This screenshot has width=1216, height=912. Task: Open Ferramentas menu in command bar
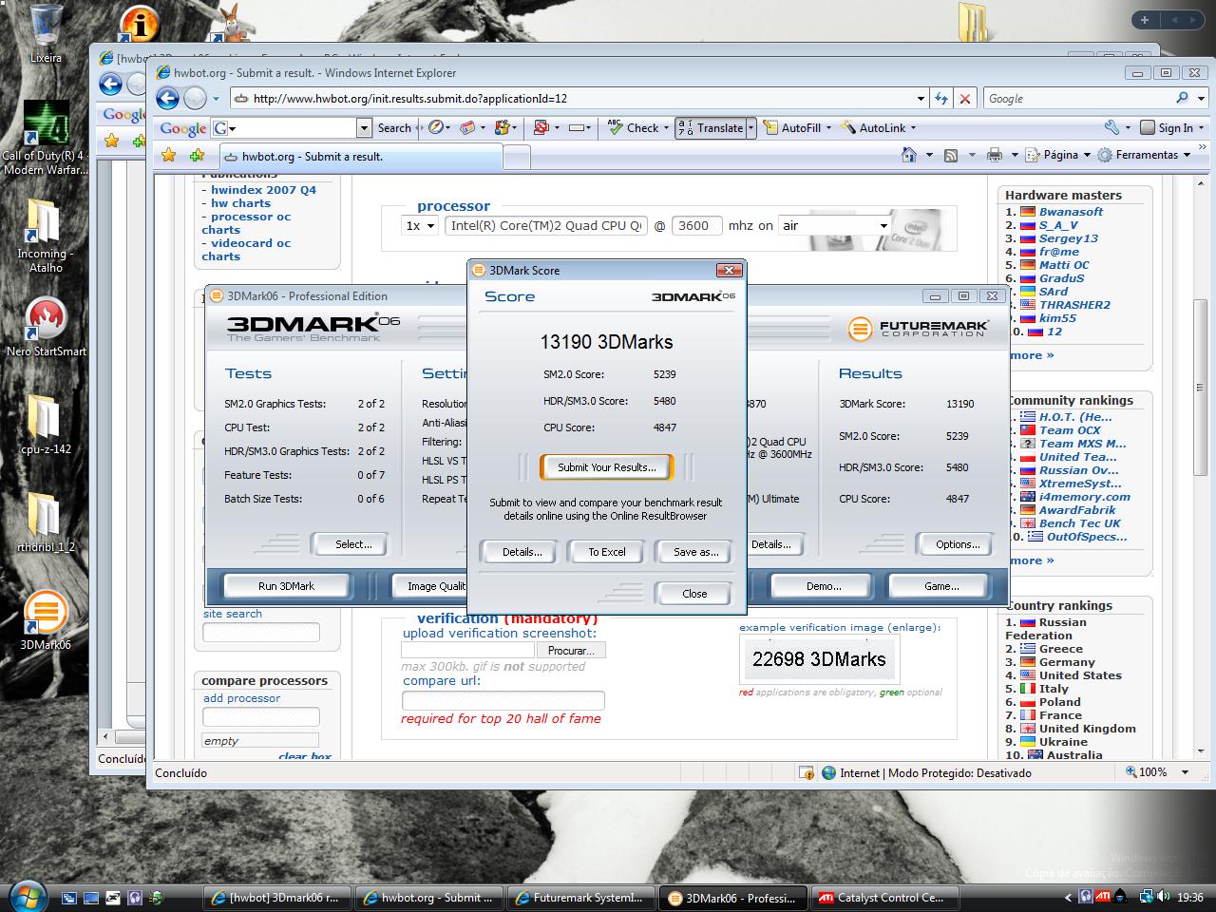tap(1145, 155)
